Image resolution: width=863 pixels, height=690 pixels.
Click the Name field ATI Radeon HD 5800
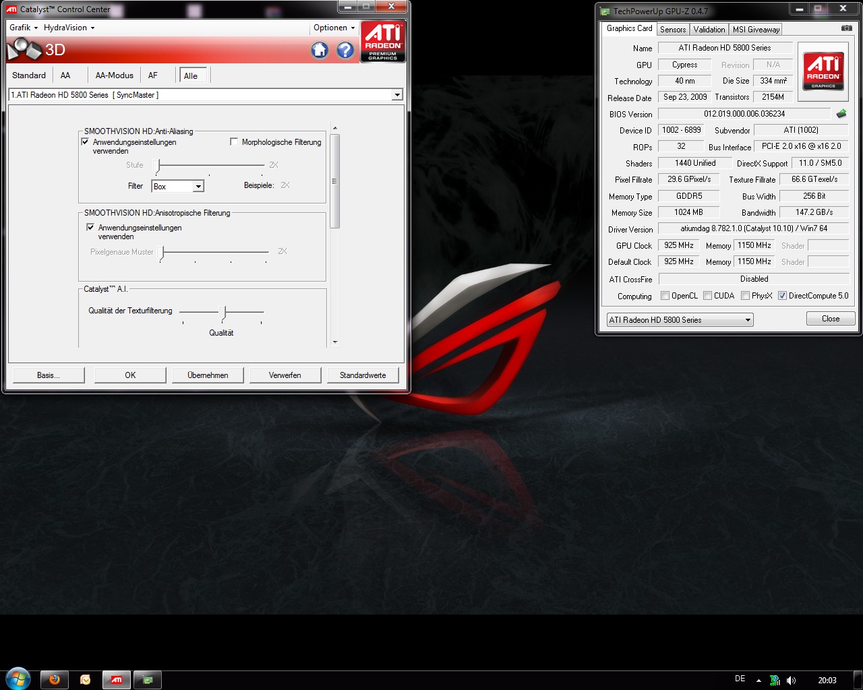[x=725, y=48]
